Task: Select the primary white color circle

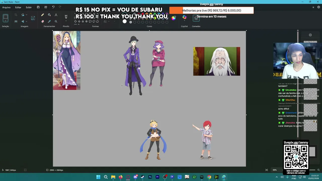Action: pos(125,22)
